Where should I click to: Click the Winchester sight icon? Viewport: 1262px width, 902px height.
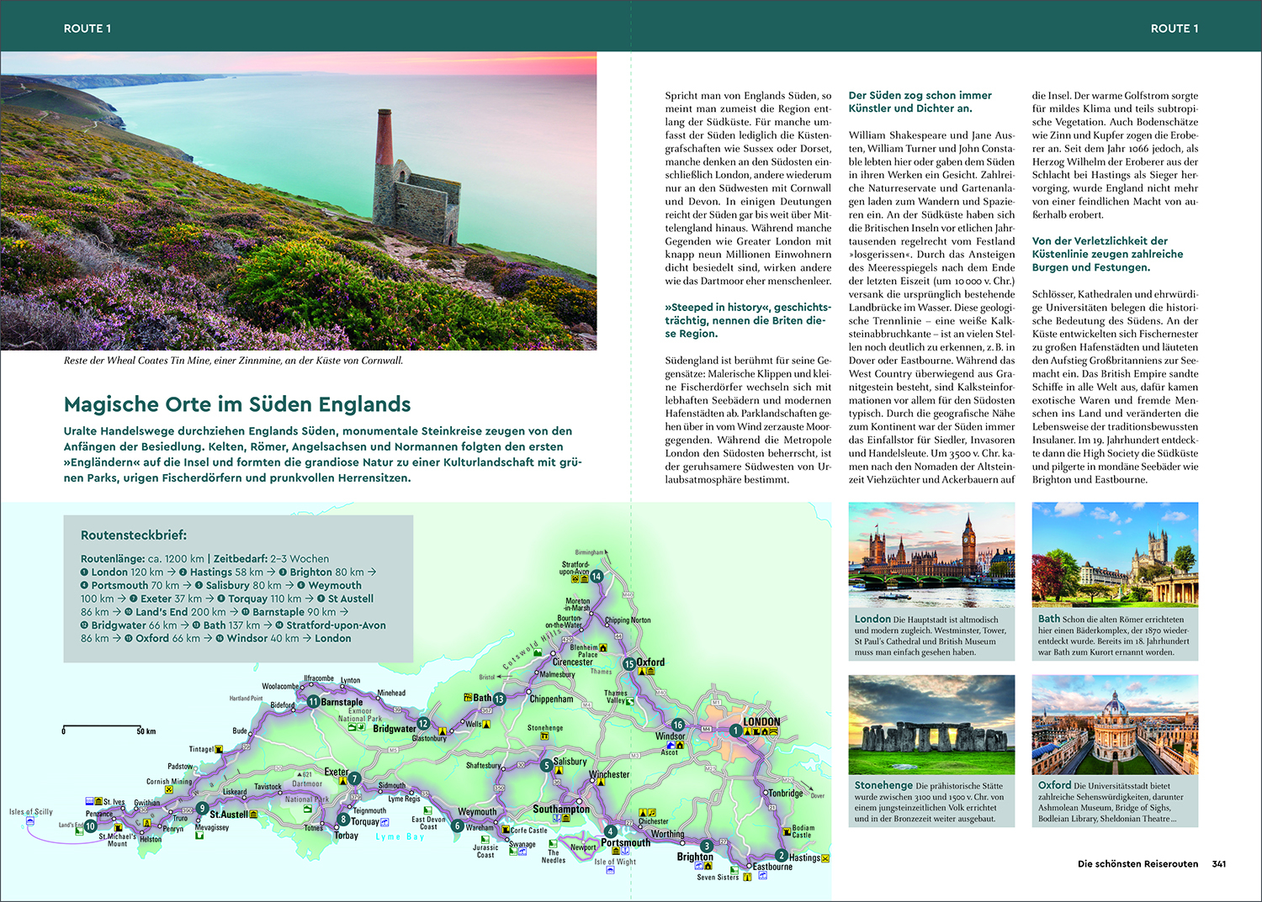601,783
